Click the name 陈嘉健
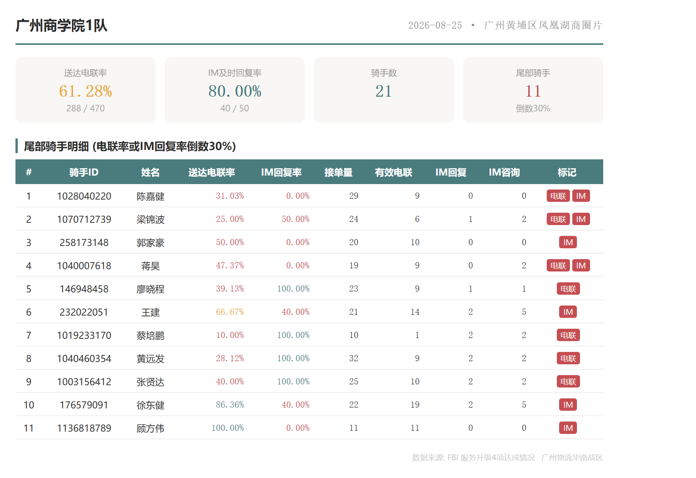This screenshot has width=696, height=478. coord(150,196)
